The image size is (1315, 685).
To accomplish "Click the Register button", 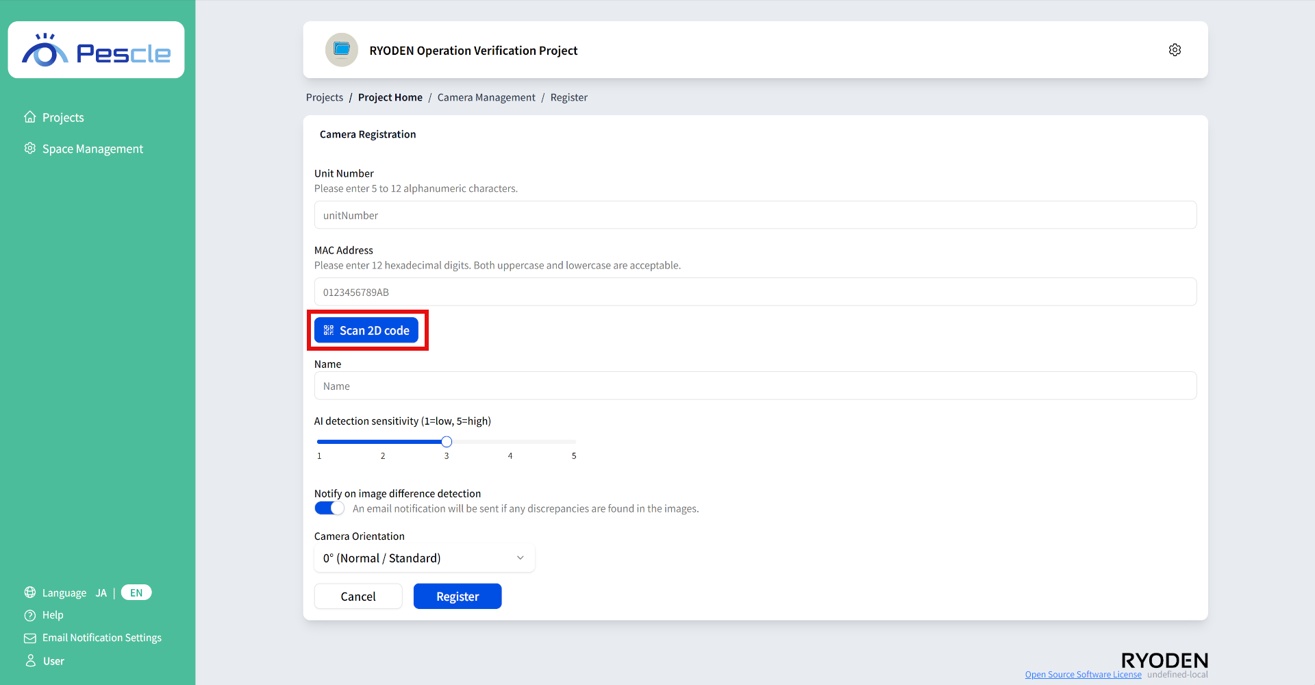I will pos(458,597).
